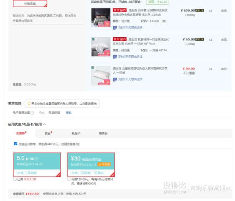The height and width of the screenshot is (201, 235).
Task: Click the 7-day return icon for pillowcase item
Action: click(115, 56)
